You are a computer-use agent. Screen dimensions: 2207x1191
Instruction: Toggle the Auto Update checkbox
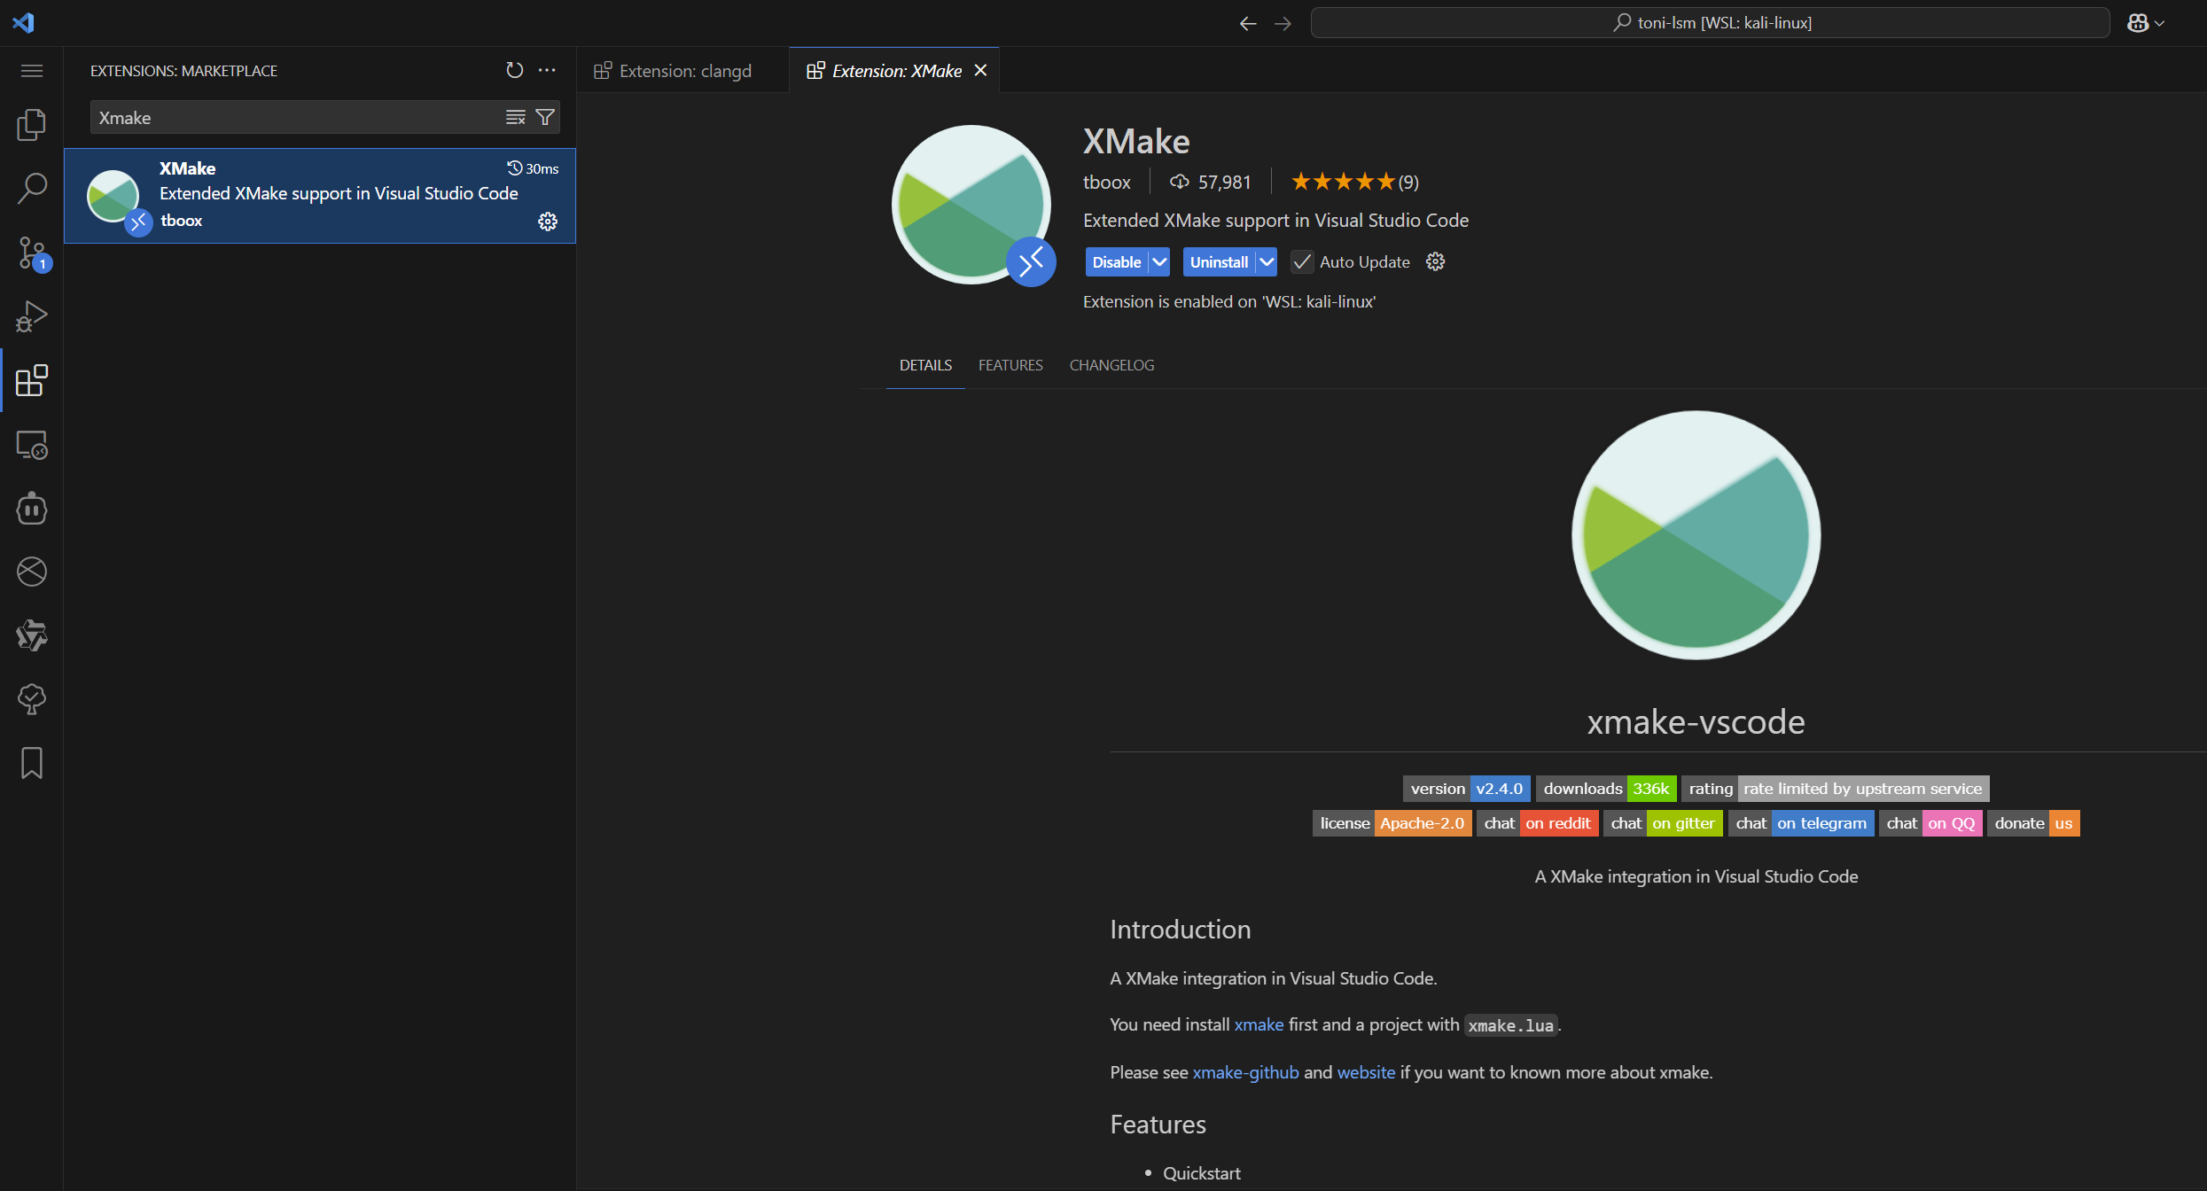click(1302, 261)
